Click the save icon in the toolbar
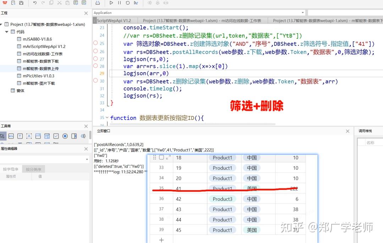383x243 pixels. pos(22,3)
